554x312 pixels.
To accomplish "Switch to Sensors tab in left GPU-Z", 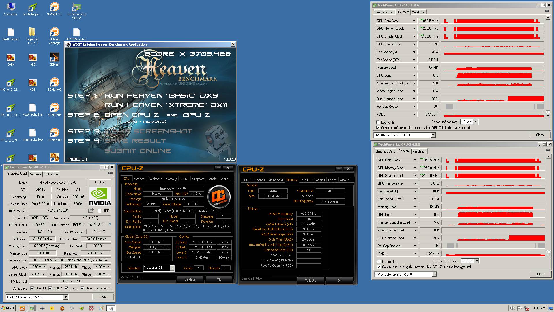I will pos(35,174).
